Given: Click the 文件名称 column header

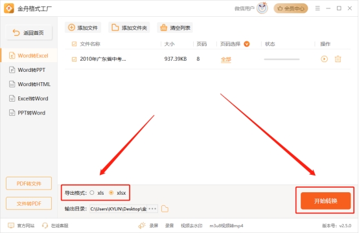Looking at the screenshot, I should (x=90, y=44).
